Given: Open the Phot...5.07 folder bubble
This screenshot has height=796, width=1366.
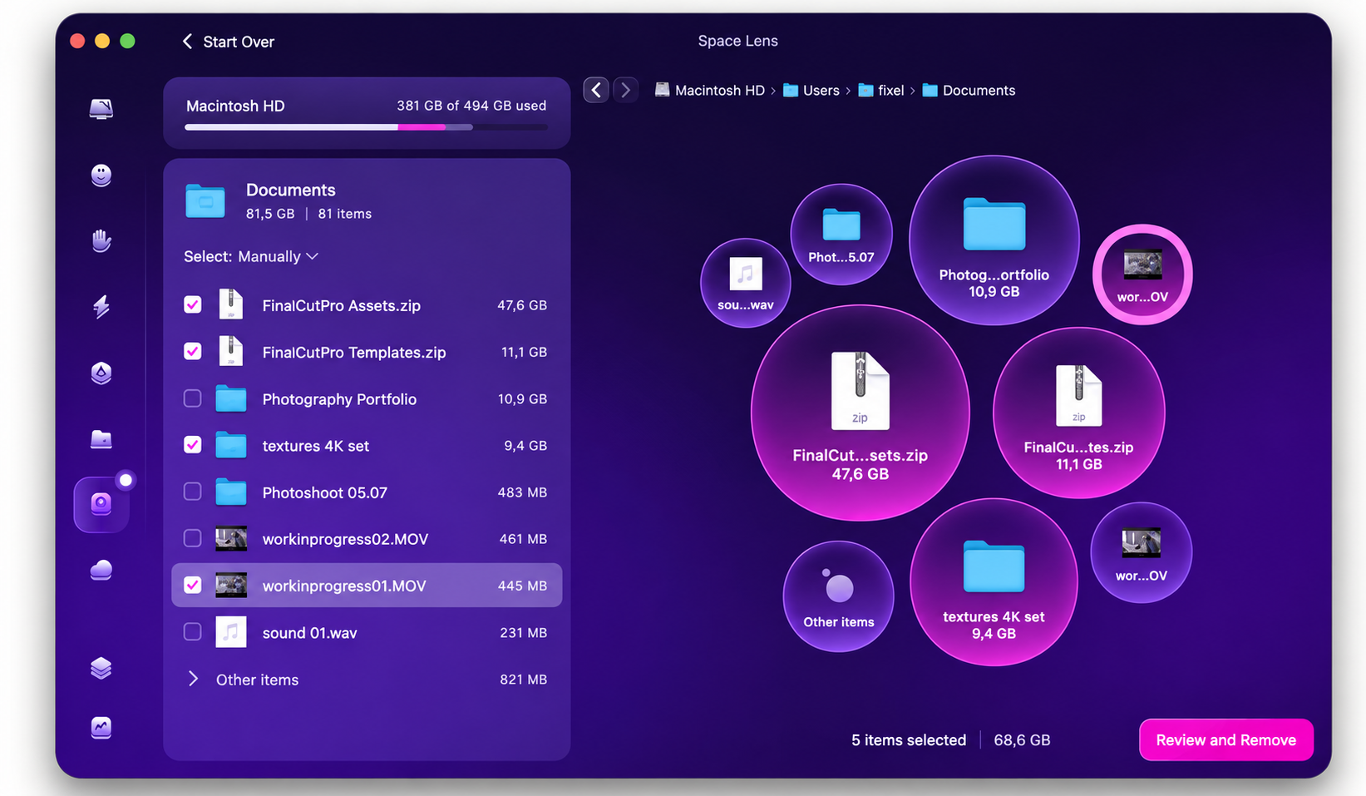Looking at the screenshot, I should pyautogui.click(x=841, y=235).
